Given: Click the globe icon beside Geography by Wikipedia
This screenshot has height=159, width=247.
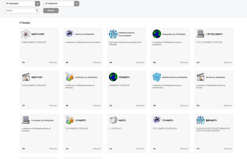Looking at the screenshot, I should point(157,34).
